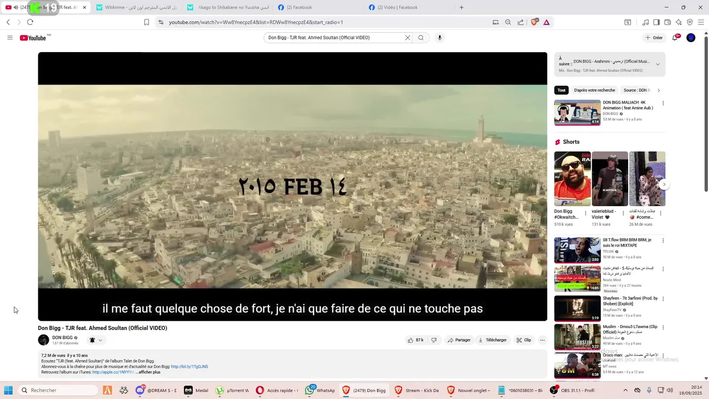Show next Shorts with right arrow
Viewport: 709px width, 399px height.
click(664, 185)
